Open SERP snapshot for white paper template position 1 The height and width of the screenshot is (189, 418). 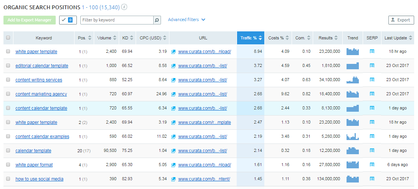372,52
